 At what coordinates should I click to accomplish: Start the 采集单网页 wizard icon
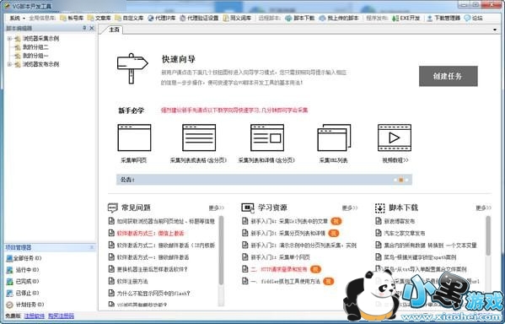(134, 138)
